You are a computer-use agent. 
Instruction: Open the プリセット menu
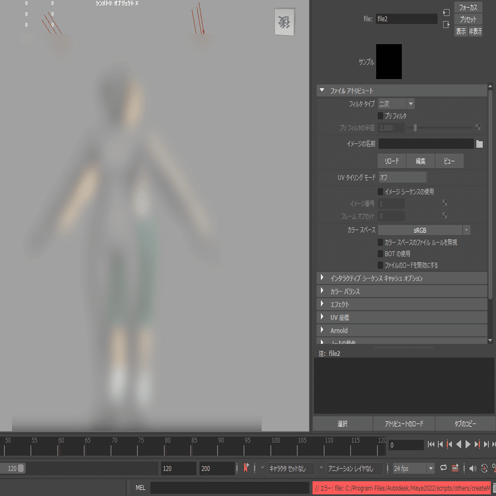[468, 19]
